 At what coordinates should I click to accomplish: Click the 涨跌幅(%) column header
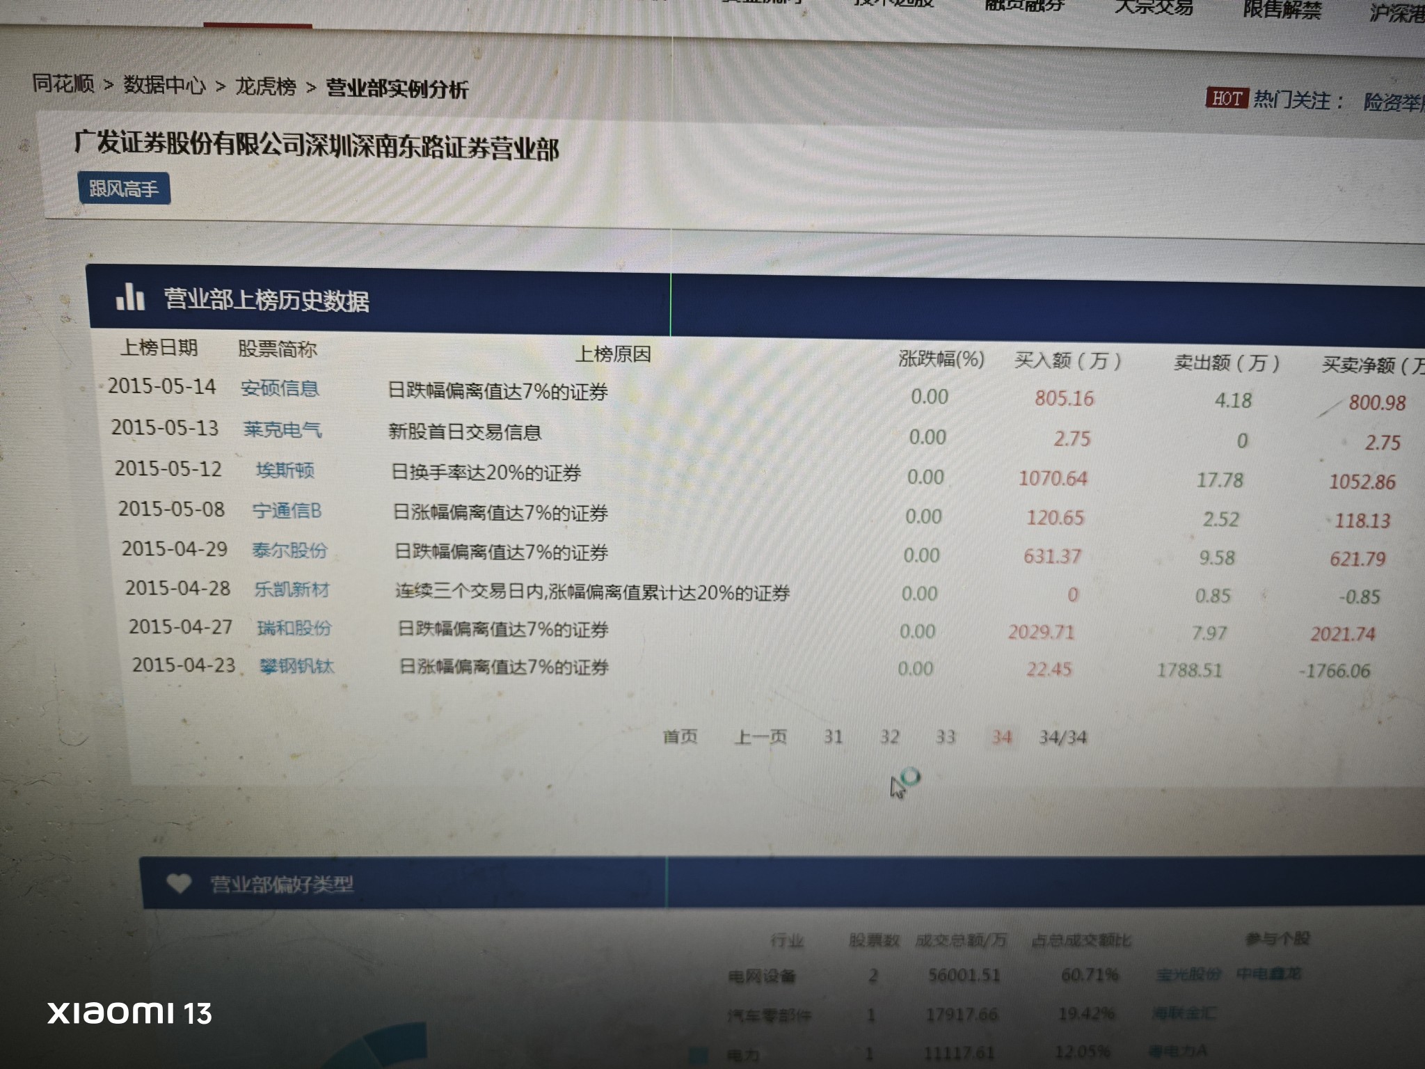point(941,359)
